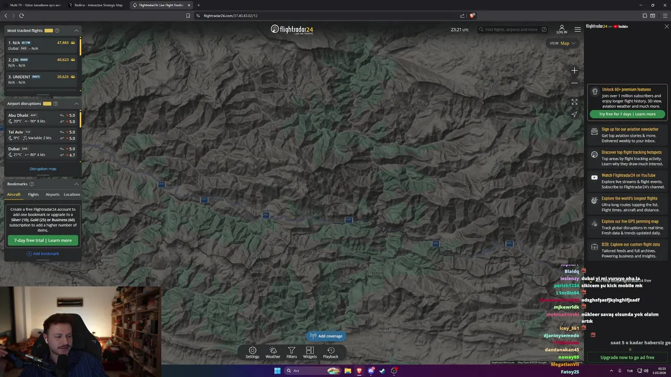The width and height of the screenshot is (671, 377).
Task: Click the scrollbar in Most tracked flights
Action: [x=80, y=46]
